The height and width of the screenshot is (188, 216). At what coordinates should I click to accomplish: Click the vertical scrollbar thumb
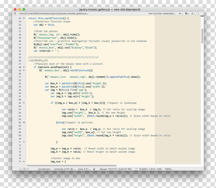[x=202, y=36]
